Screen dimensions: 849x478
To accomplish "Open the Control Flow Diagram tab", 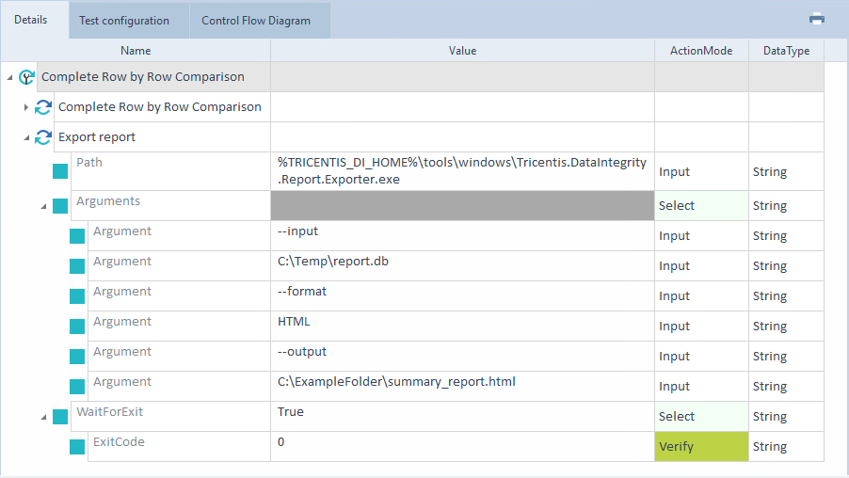I will coord(256,21).
